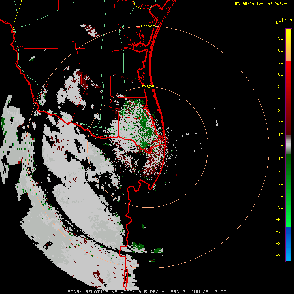The height and width of the screenshot is (294, 294).
Task: Click the NEXLAB-College of DuPage label
Action: (x=261, y=4)
